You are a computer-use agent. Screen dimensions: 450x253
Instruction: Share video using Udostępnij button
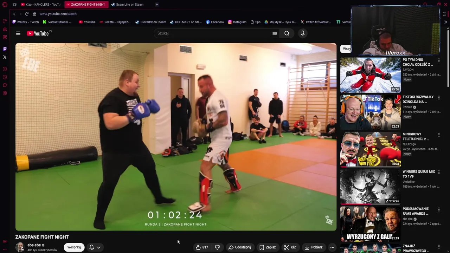coord(239,247)
